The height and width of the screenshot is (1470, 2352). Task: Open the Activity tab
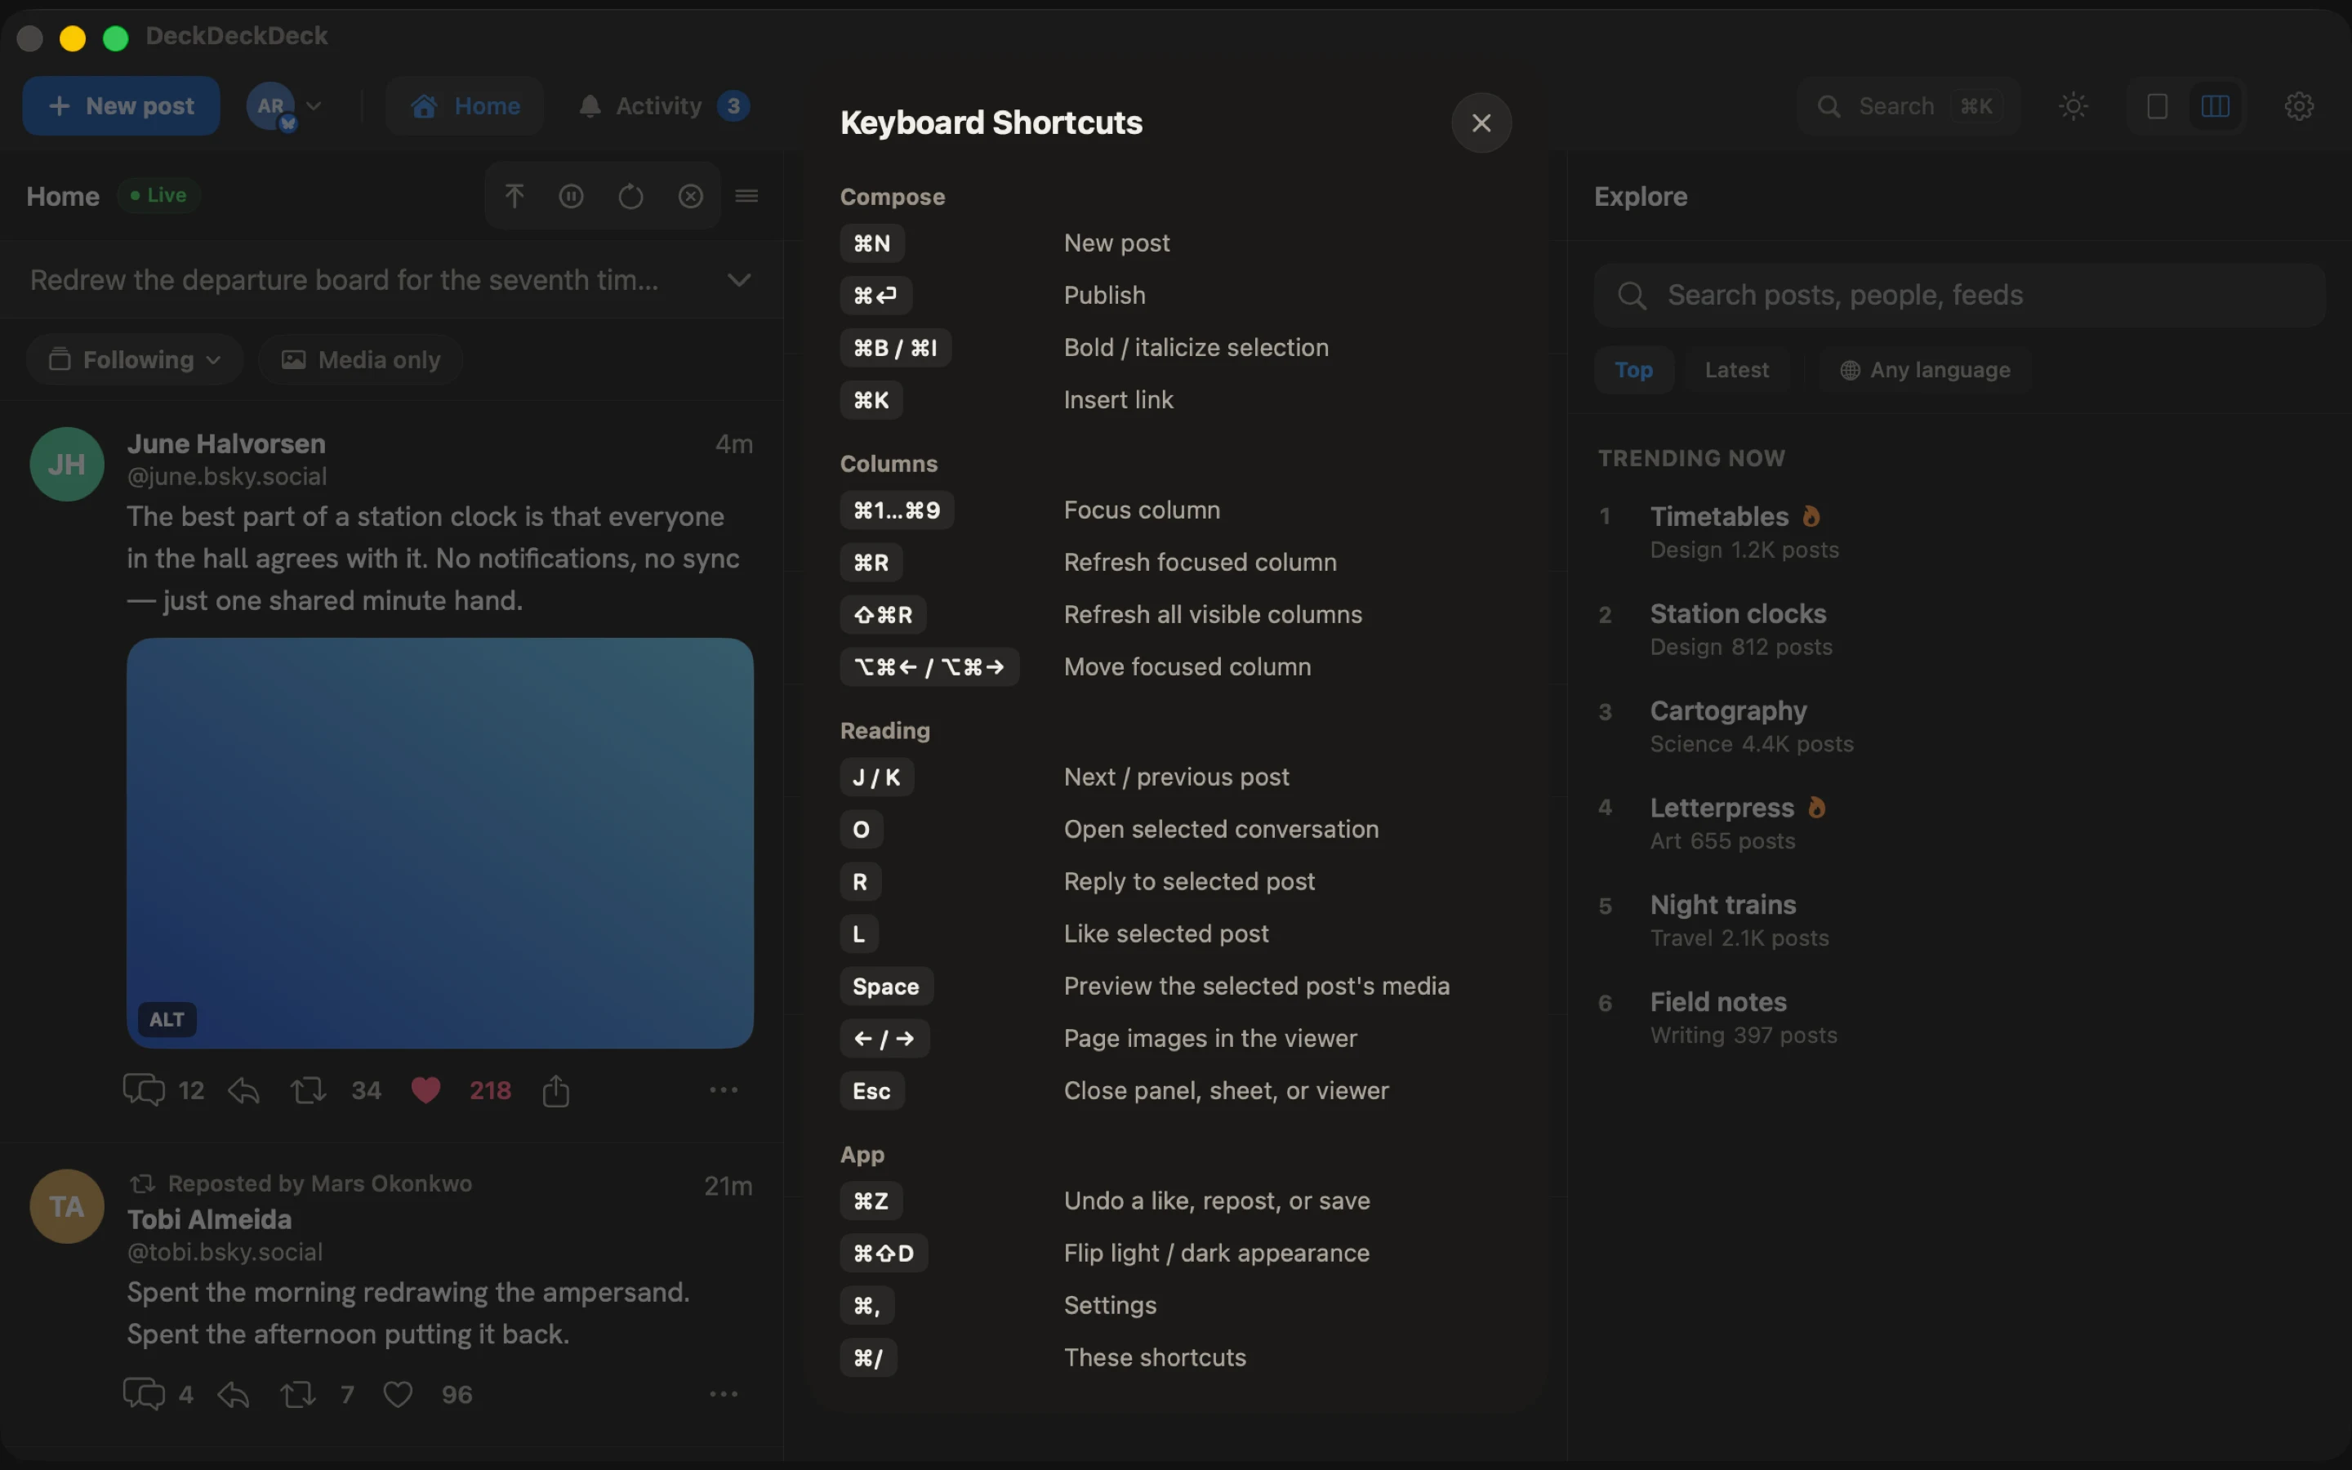(664, 106)
